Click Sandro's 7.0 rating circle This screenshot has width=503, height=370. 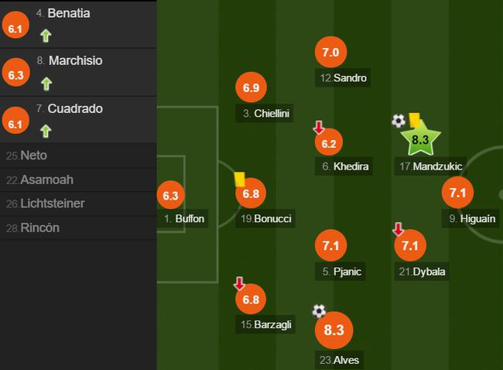330,53
